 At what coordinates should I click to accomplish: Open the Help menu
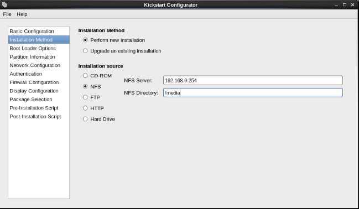(22, 14)
